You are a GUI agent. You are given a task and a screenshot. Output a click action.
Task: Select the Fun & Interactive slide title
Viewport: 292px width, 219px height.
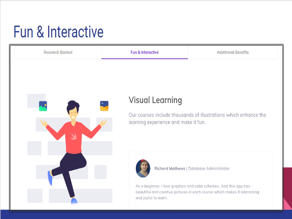pos(58,32)
